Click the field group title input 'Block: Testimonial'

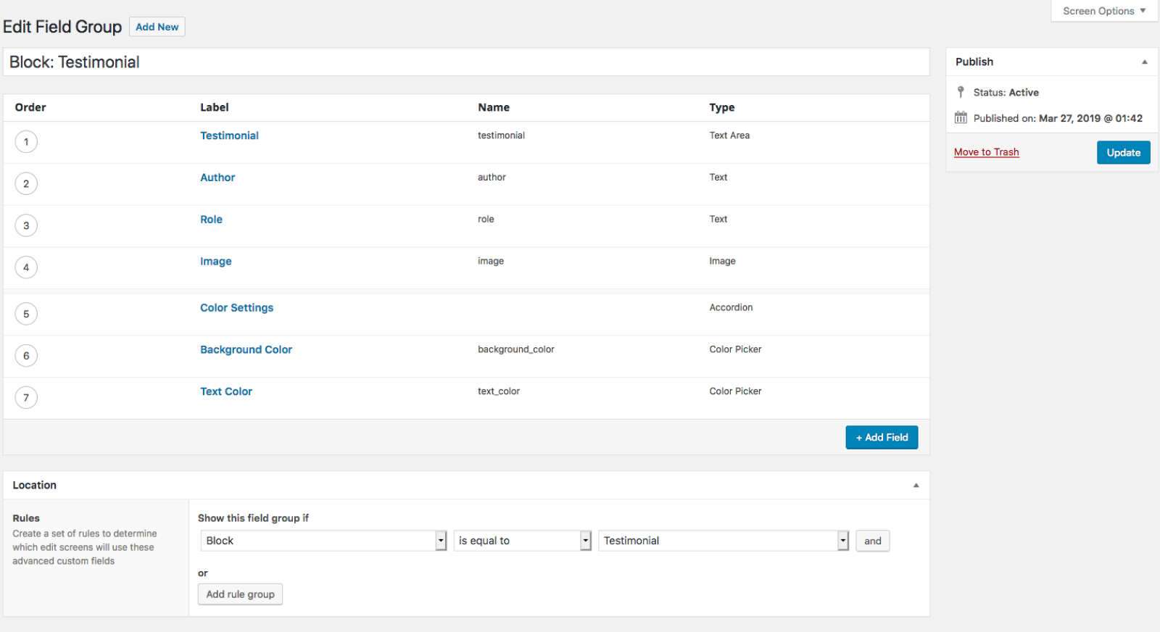pyautogui.click(x=466, y=62)
